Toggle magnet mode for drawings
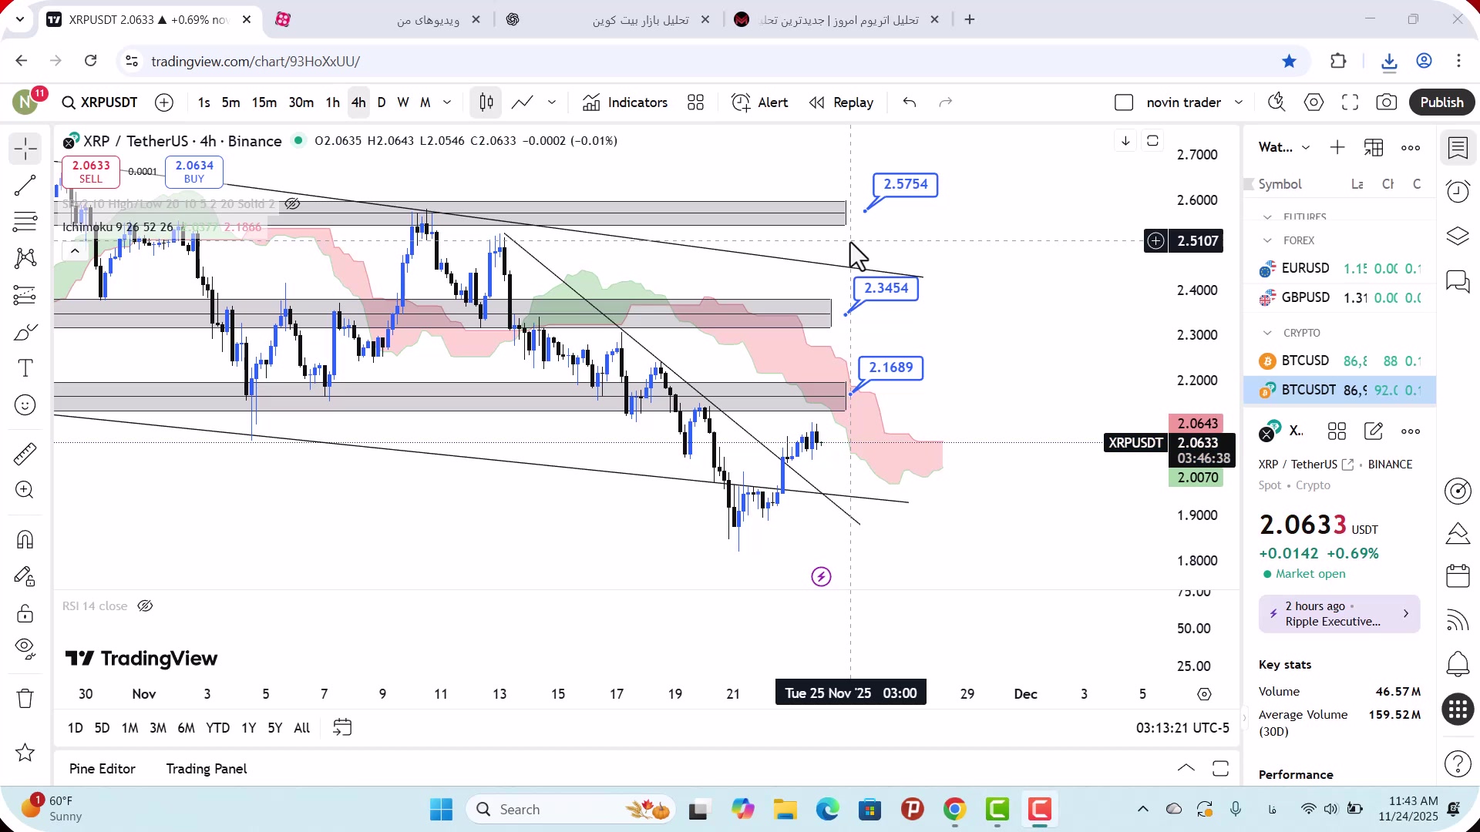This screenshot has height=832, width=1480. click(25, 539)
